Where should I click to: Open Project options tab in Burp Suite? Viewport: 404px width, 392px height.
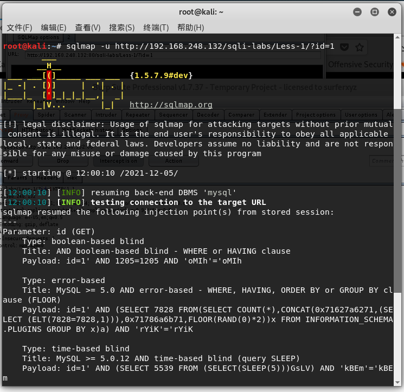click(316, 114)
